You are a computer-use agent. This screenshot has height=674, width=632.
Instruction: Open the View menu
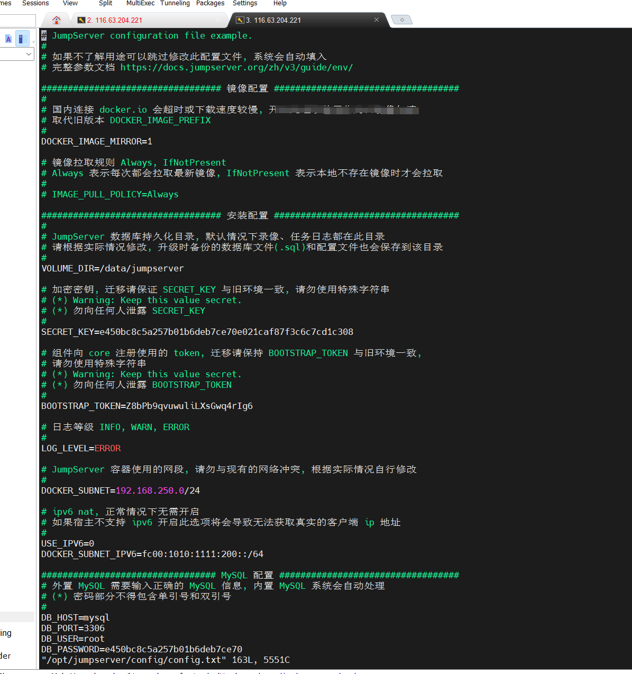pos(70,3)
